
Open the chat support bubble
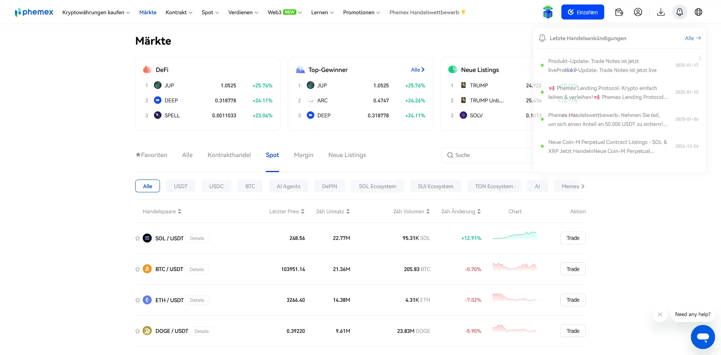click(x=703, y=337)
